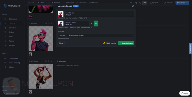Open Dream AI from the sidebar
Viewport: 192px width, 97px height.
coord(12,28)
